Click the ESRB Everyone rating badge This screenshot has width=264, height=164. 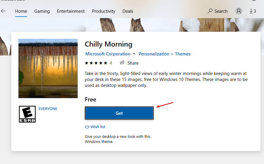pos(27,114)
